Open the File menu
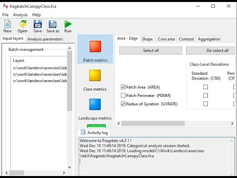The width and height of the screenshot is (237, 178). coord(5,15)
